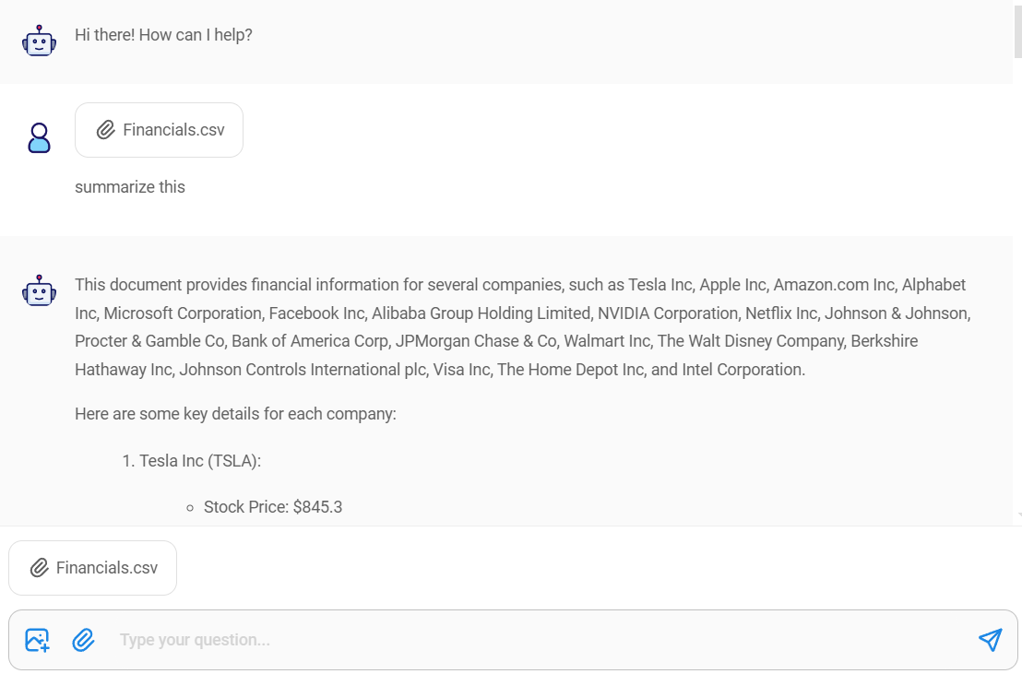Click paperclip icon in sent Financials.csv message
The image size is (1022, 674).
(106, 130)
